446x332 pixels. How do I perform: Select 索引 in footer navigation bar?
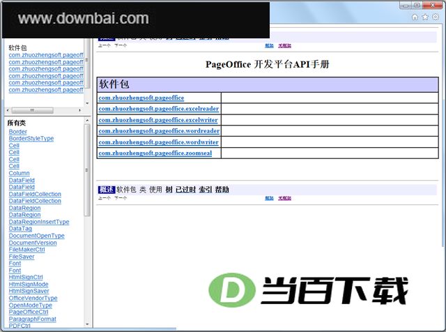click(x=206, y=190)
